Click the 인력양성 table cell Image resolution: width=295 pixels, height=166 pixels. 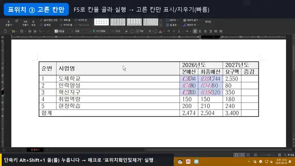118,86
